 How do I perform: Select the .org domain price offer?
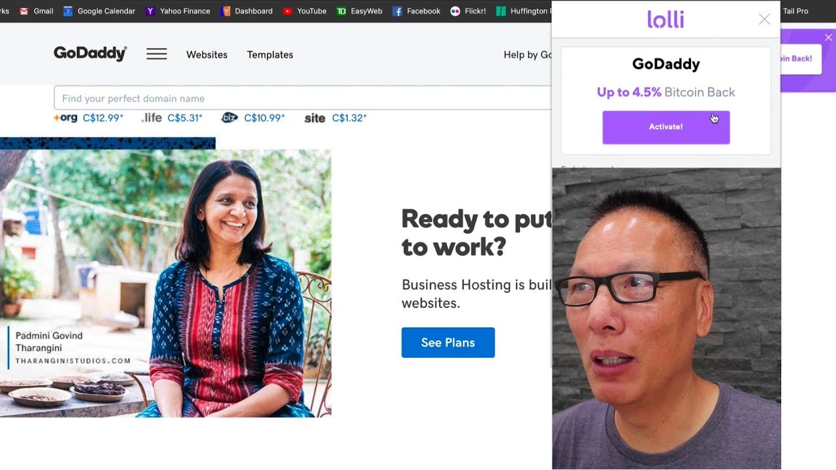(x=88, y=118)
